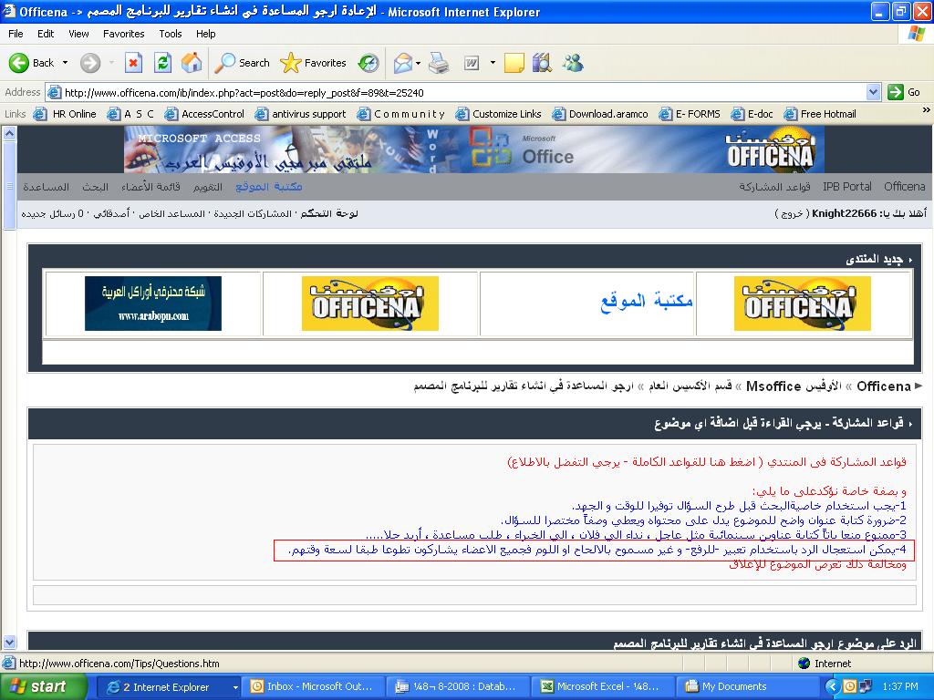Switch to Database taskbar window button

pyautogui.click(x=456, y=687)
